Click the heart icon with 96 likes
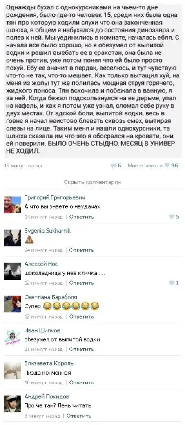Image resolution: width=185 pixels, height=425 pixels. 167,165
